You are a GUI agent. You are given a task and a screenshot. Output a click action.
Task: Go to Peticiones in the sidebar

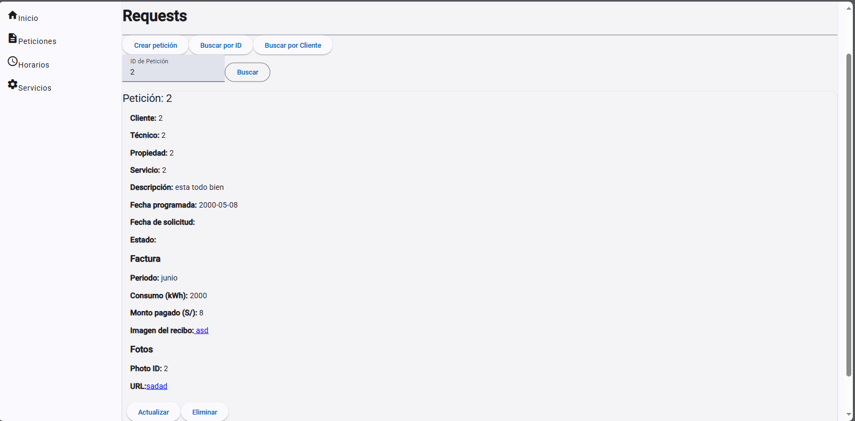click(37, 41)
